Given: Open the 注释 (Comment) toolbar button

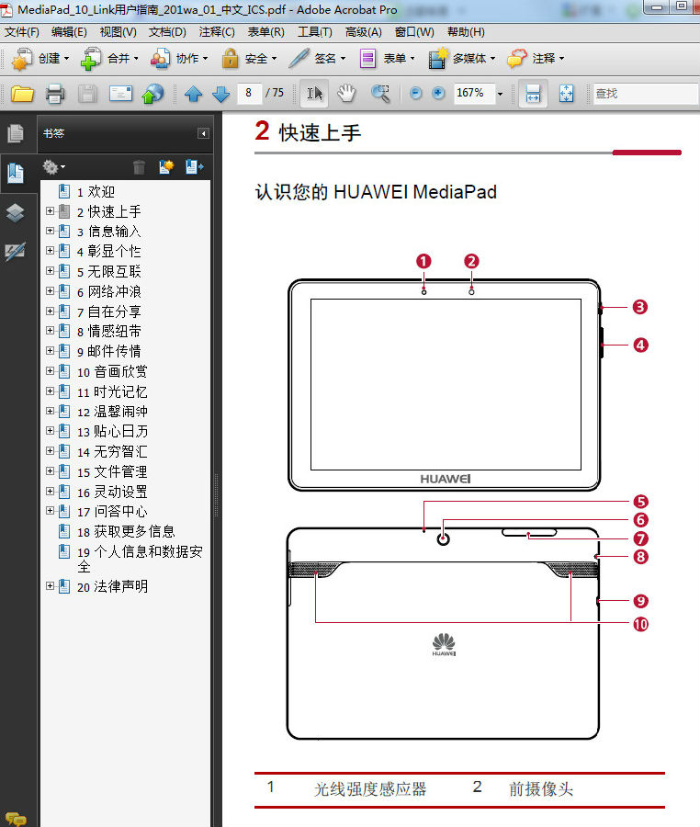Looking at the screenshot, I should coord(536,59).
